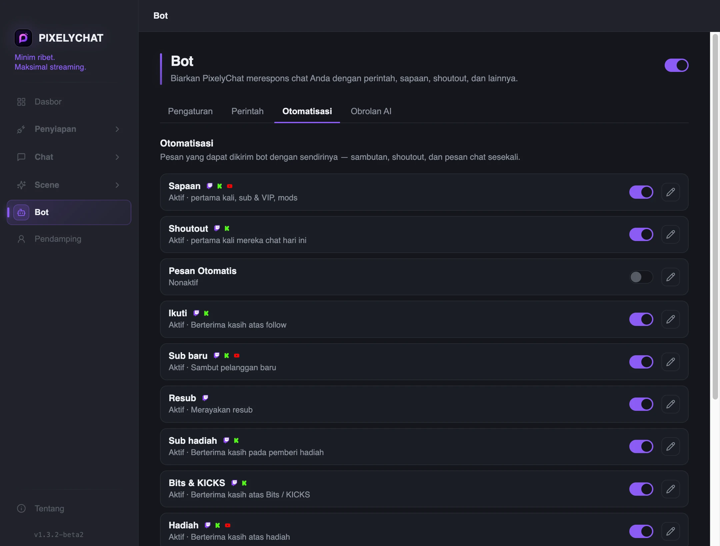Edit the Ikuti automation with pencil icon
The width and height of the screenshot is (720, 546).
[671, 319]
